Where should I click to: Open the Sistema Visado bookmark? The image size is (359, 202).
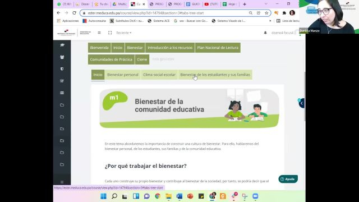(x=228, y=21)
